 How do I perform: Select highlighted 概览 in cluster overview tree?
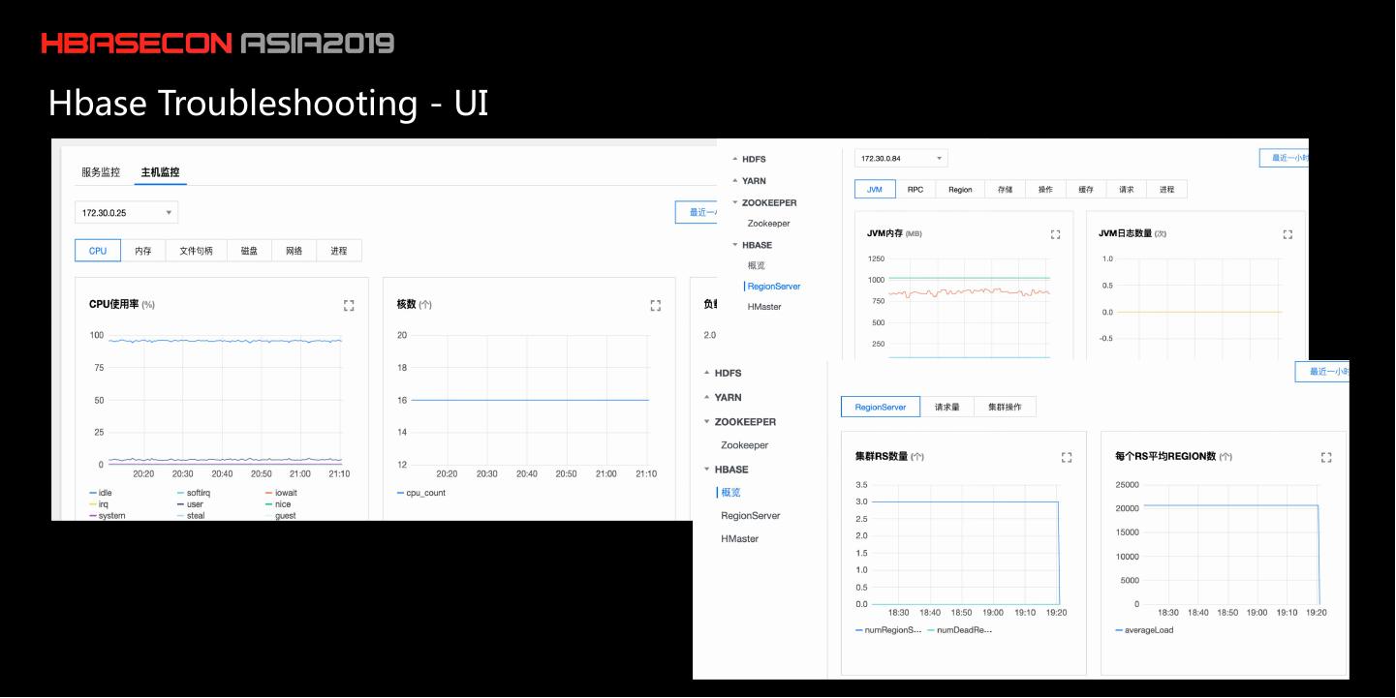[x=730, y=493]
